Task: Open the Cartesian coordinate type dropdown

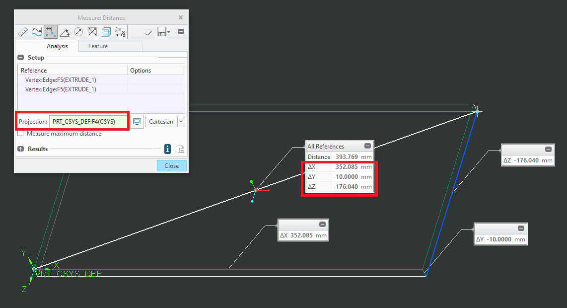Action: click(182, 121)
